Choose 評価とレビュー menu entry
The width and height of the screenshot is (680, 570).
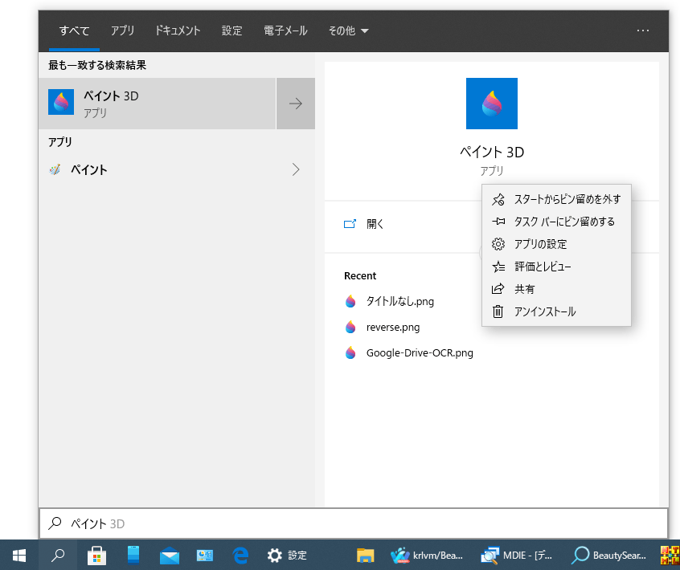click(556, 267)
